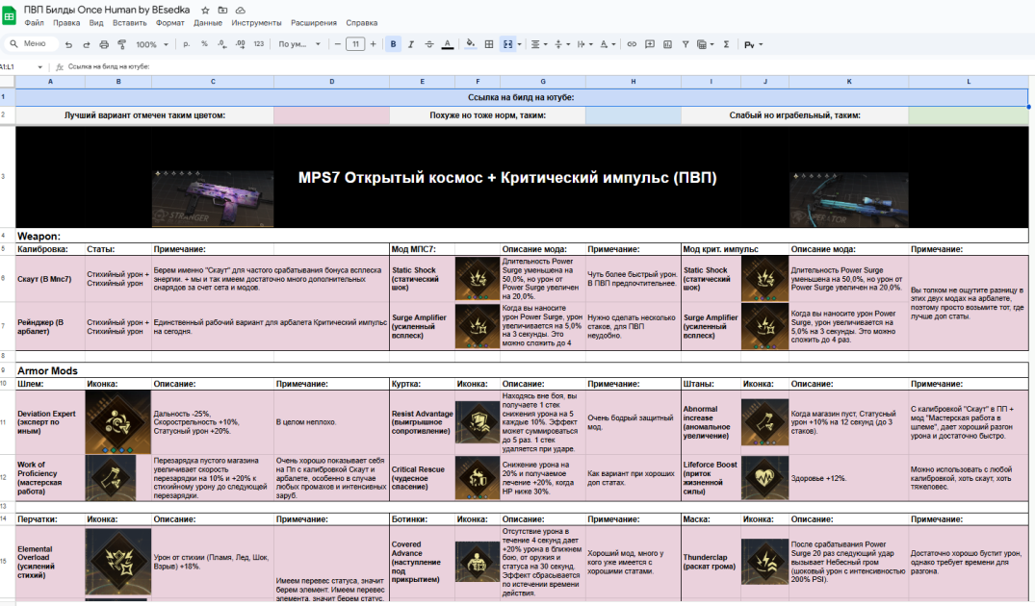Viewport: 1035px width, 606px height.
Task: Click the Lifeforce Boost heart icon
Action: (x=764, y=477)
